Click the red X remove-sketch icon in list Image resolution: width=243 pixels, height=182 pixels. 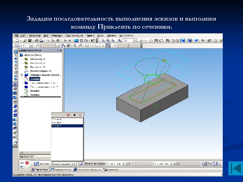[x=68, y=115]
